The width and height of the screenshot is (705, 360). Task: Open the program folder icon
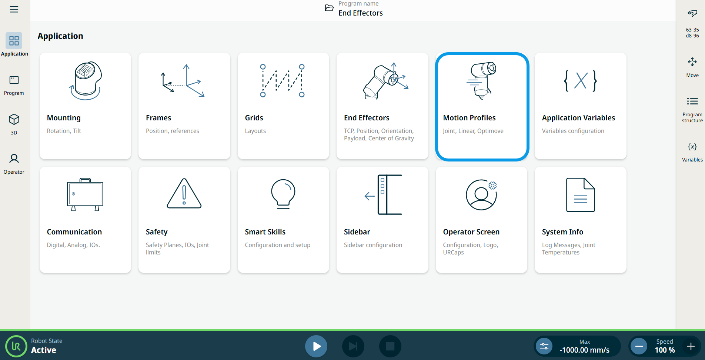329,8
